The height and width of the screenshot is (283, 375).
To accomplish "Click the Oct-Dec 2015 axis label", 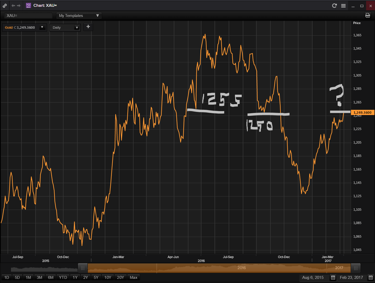I will coord(63,257).
